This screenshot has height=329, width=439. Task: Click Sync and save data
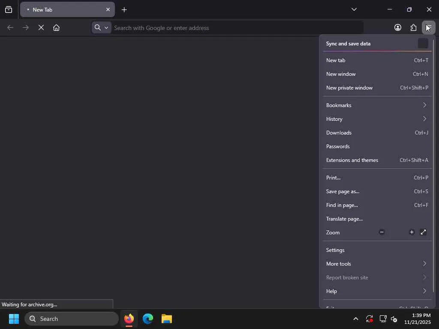377,44
